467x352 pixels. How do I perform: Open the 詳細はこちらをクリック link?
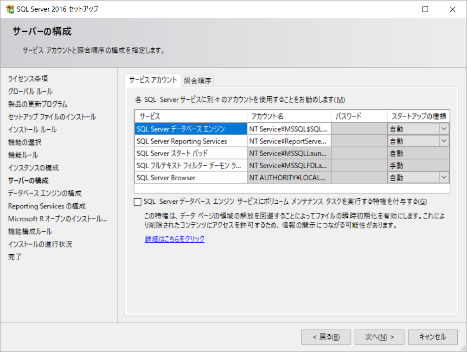(174, 239)
